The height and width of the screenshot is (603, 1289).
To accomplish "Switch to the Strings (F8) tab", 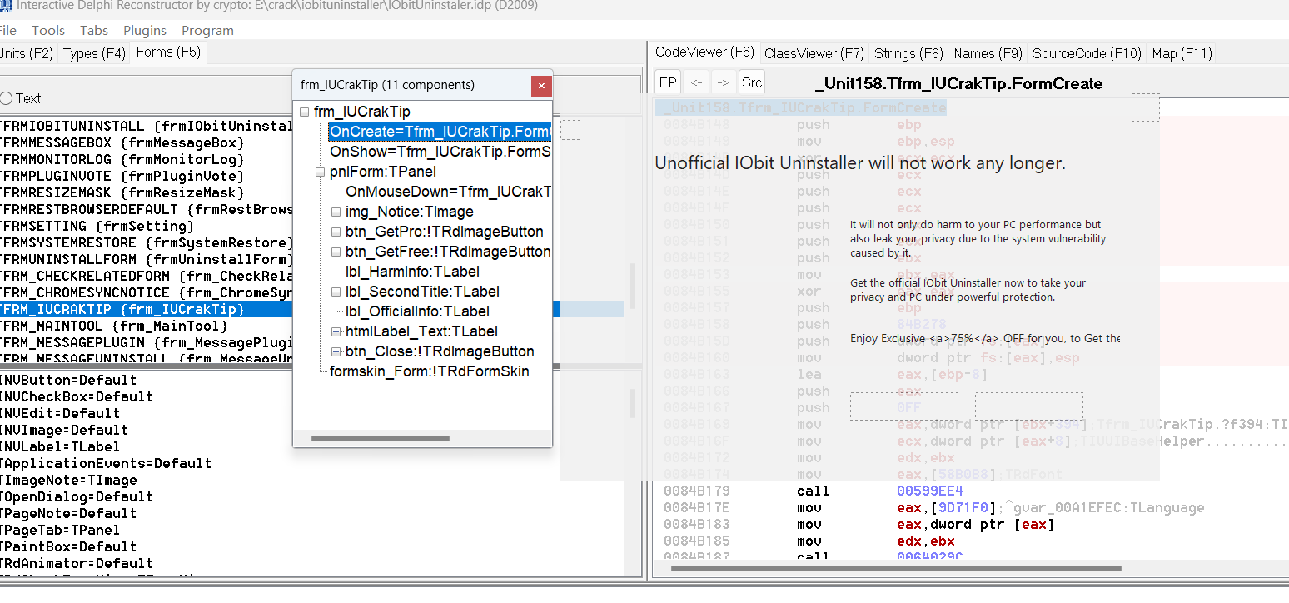I will pos(908,53).
